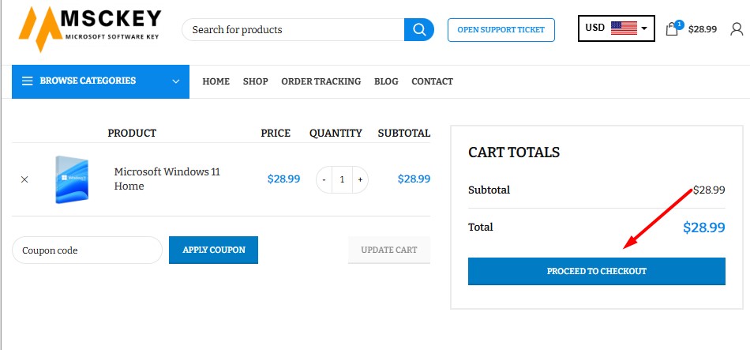Open the USD currency dropdown
750x350 pixels.
(x=616, y=28)
